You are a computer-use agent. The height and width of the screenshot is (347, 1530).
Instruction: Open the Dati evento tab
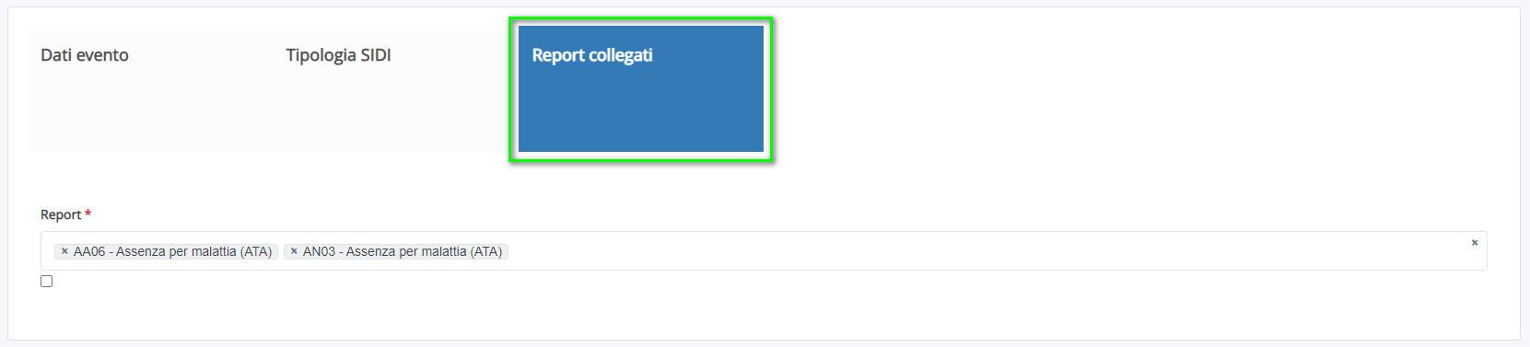click(85, 55)
